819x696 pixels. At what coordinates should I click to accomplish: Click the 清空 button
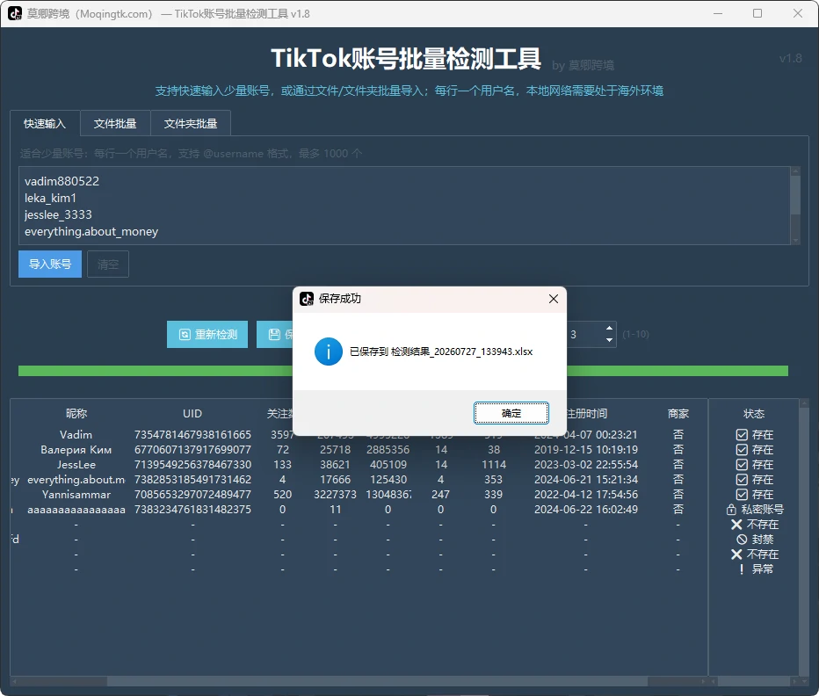pyautogui.click(x=108, y=264)
